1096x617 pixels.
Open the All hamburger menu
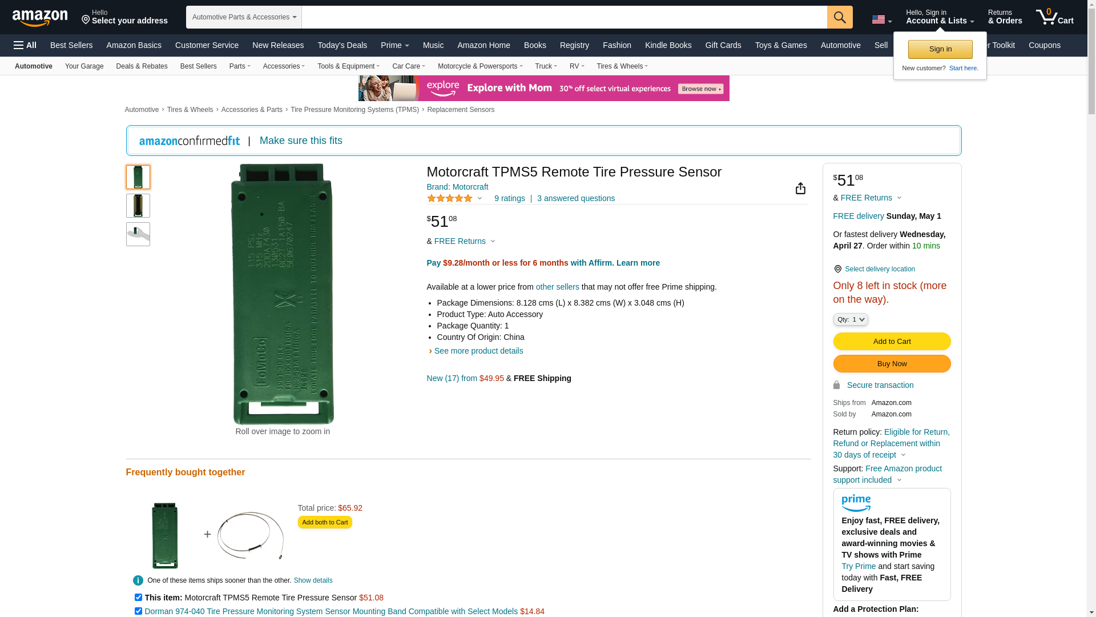point(25,45)
